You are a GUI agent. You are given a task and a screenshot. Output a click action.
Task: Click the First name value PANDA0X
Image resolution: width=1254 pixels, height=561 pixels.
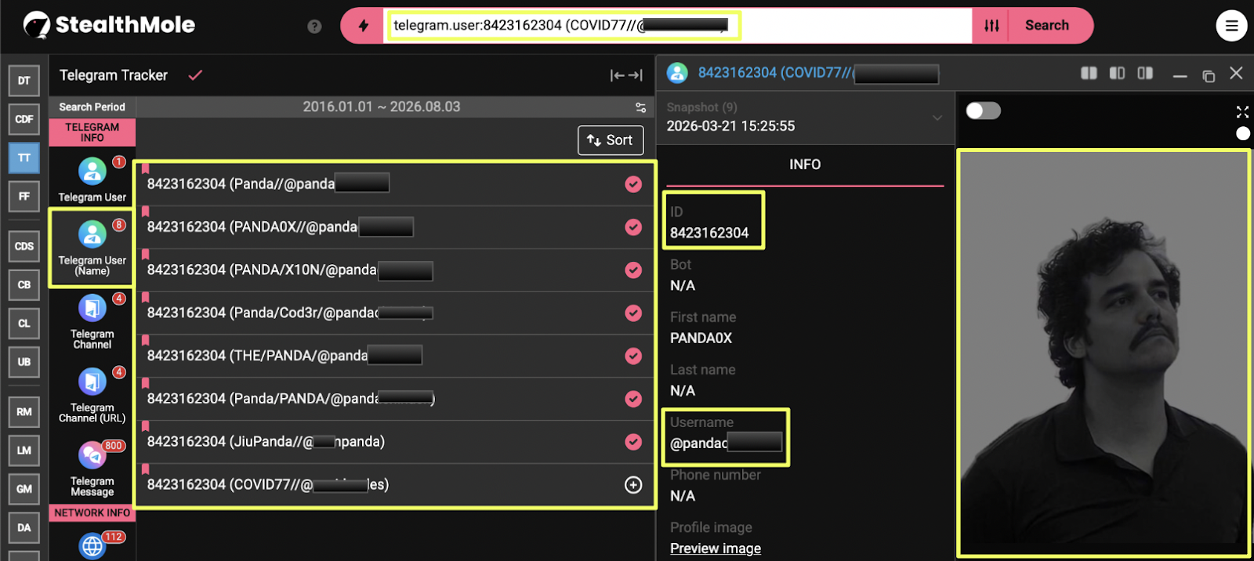701,338
